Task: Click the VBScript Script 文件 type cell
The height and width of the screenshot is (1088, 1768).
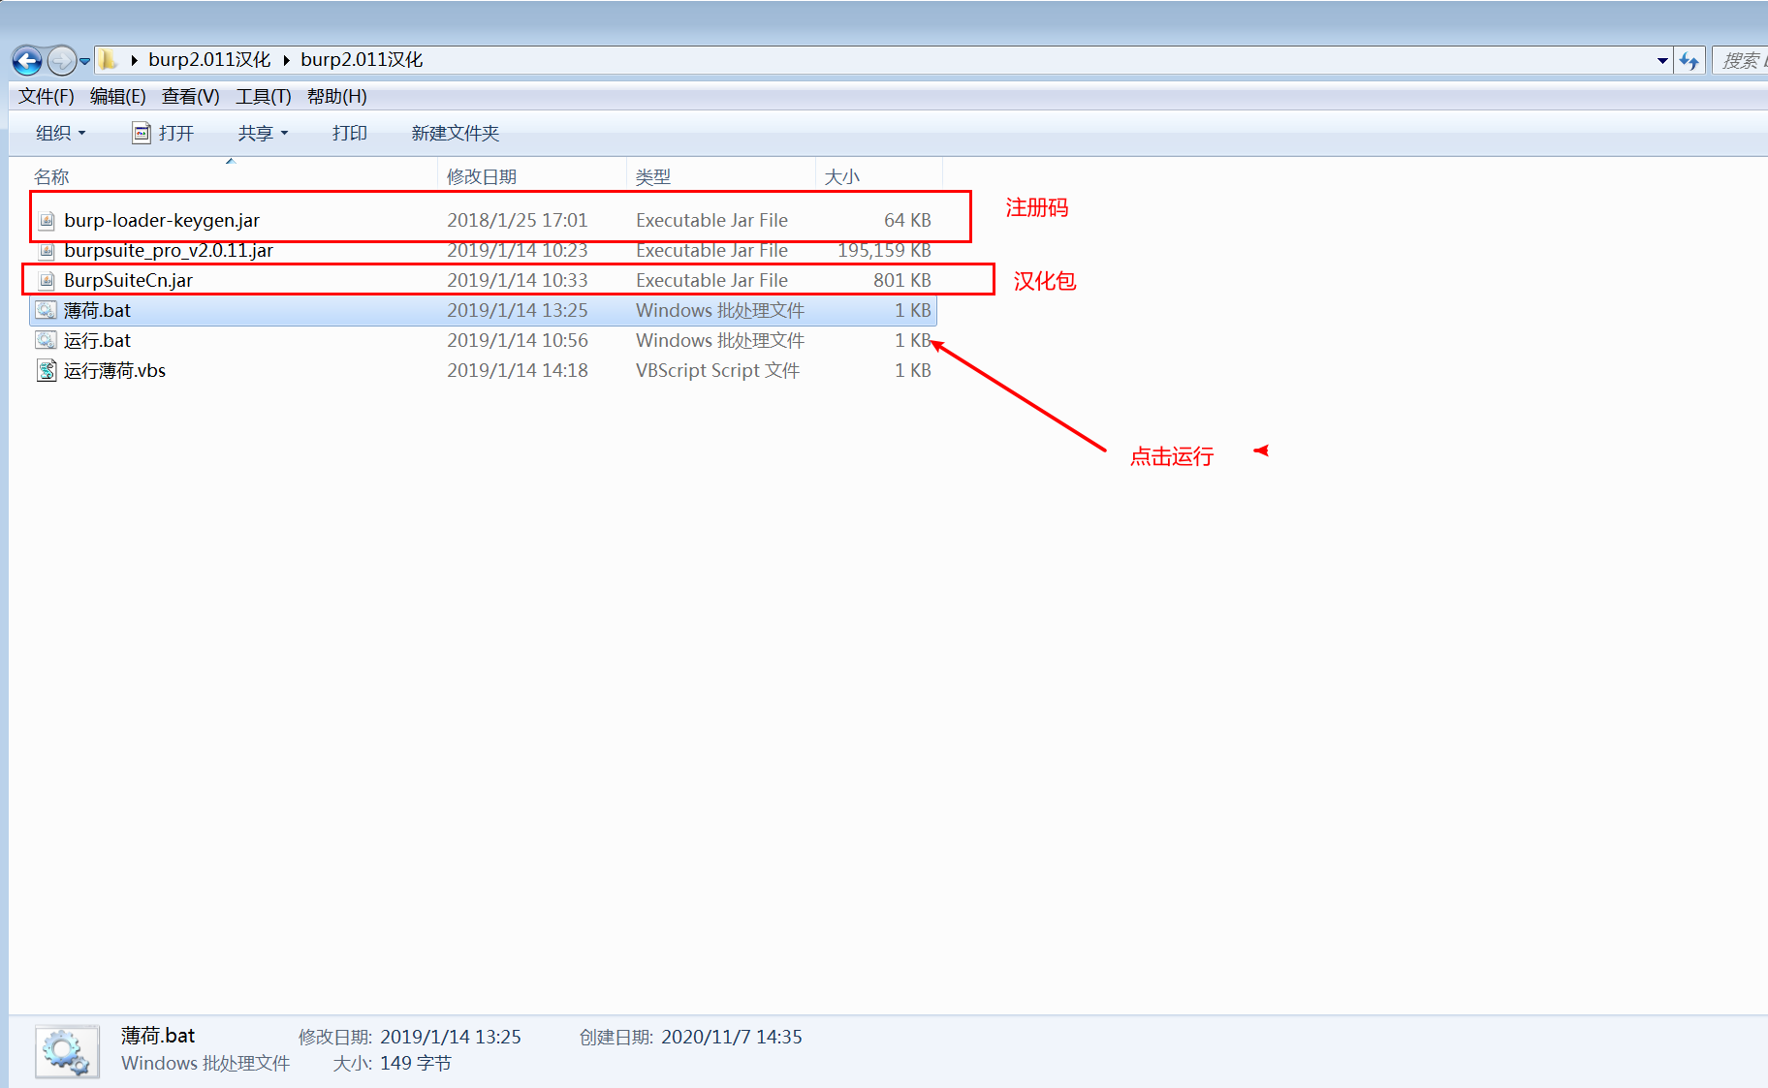Action: (717, 370)
